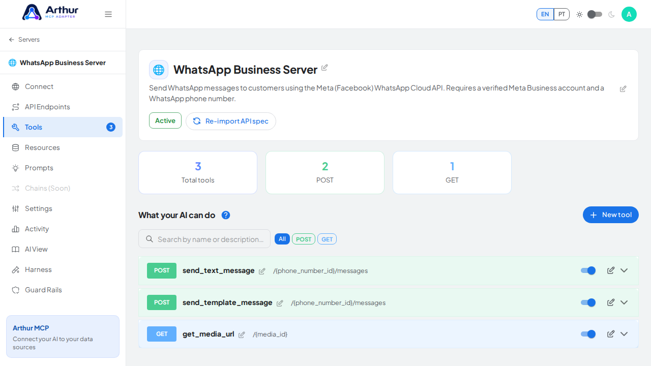Viewport: 651px width, 366px height.
Task: Click the Active status badge
Action: pos(165,120)
